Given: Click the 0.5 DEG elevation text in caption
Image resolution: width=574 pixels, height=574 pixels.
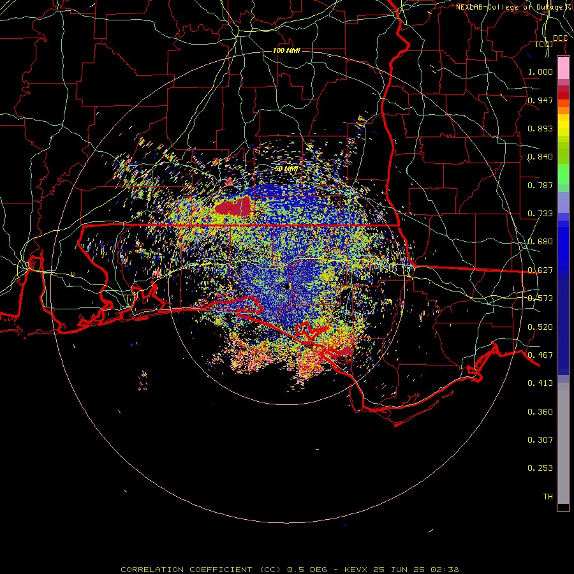Looking at the screenshot, I should click(x=307, y=570).
